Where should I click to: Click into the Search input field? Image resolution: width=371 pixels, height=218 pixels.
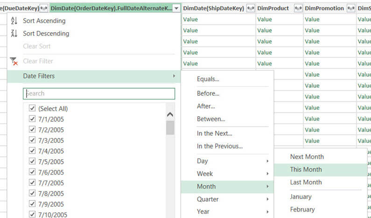point(99,93)
